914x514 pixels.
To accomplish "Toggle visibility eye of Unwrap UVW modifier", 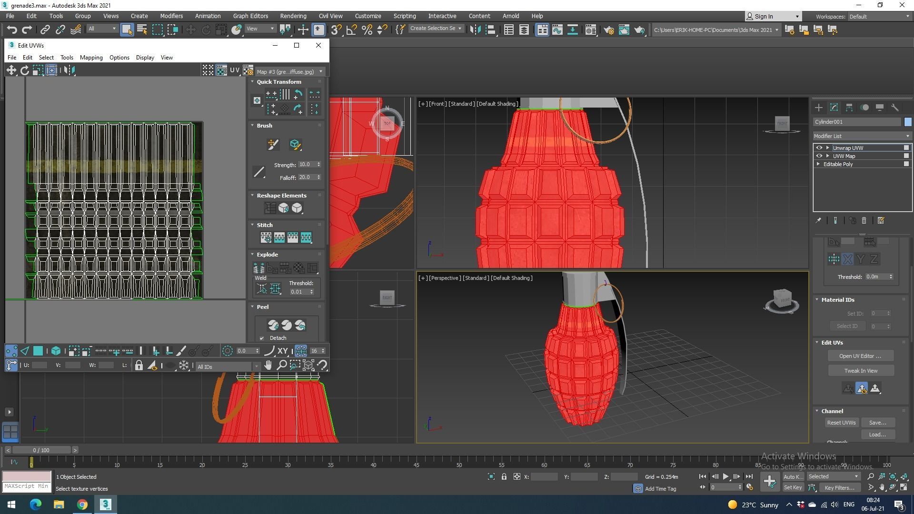I will pos(819,148).
